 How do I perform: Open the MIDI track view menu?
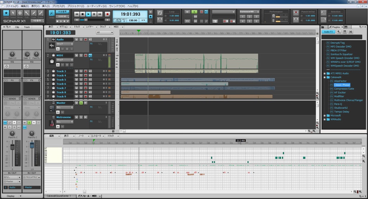point(118,27)
